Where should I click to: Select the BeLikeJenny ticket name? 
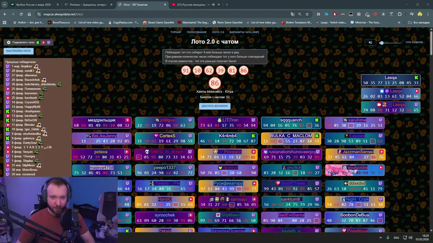point(104,136)
